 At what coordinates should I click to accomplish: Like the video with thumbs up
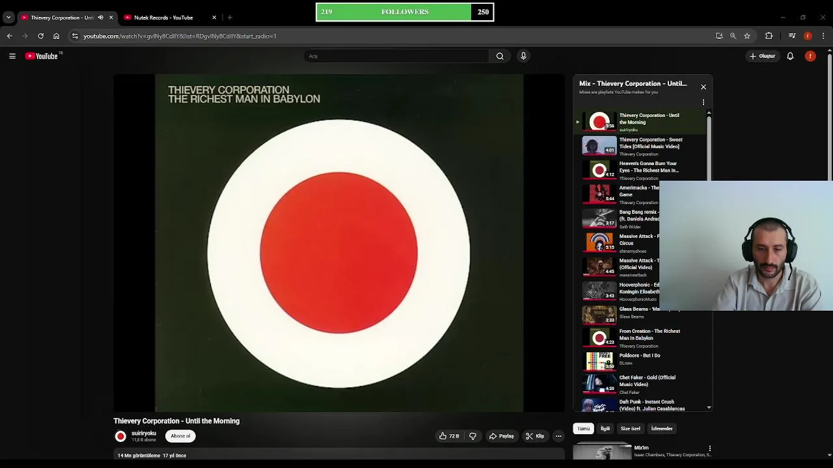[x=449, y=436]
